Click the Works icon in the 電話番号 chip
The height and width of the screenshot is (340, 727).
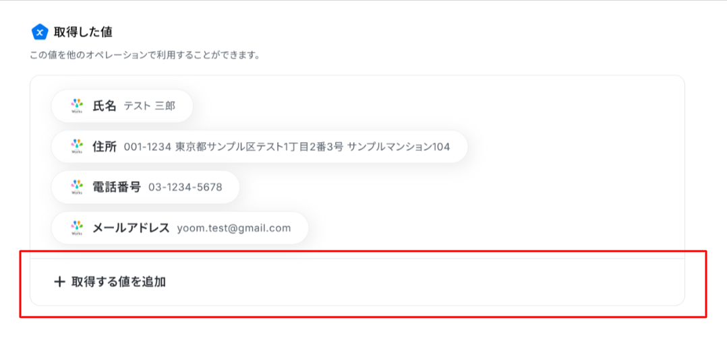(77, 187)
